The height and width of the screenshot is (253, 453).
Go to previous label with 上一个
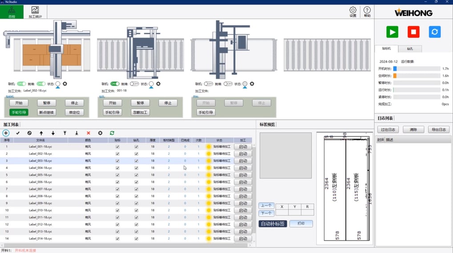coord(266,205)
